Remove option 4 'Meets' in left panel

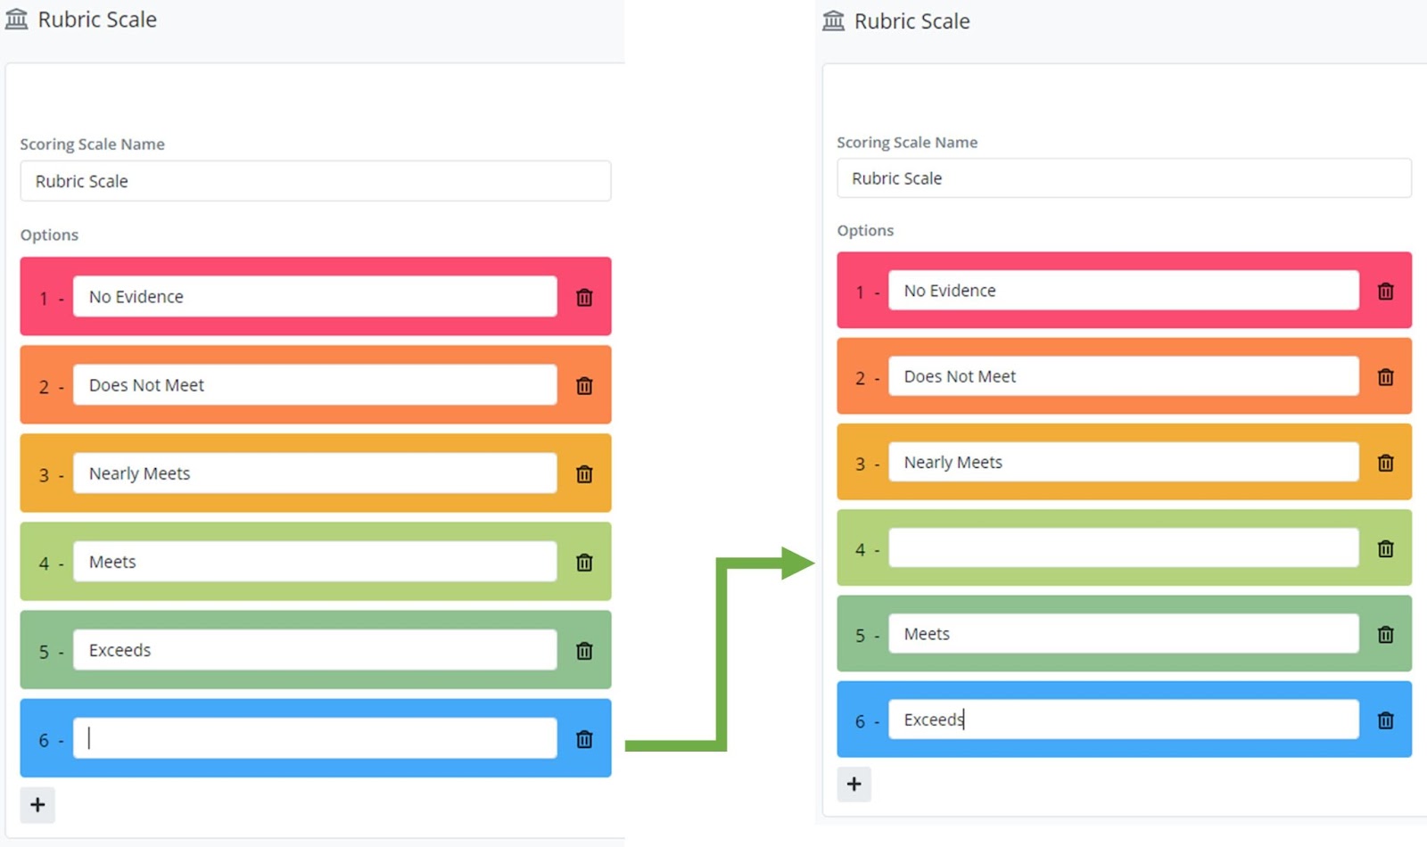pos(584,563)
